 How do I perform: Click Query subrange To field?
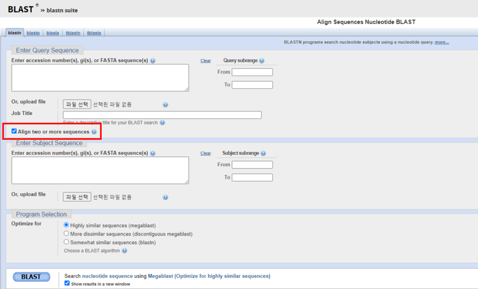[253, 85]
